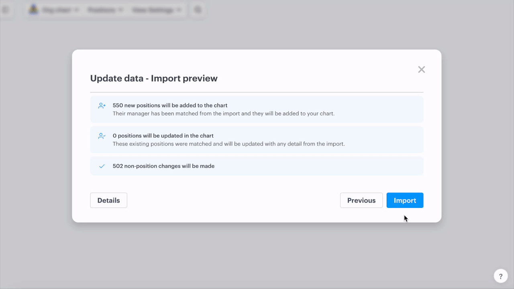The image size is (514, 289).
Task: Confirm with the blue Import button
Action: point(405,200)
